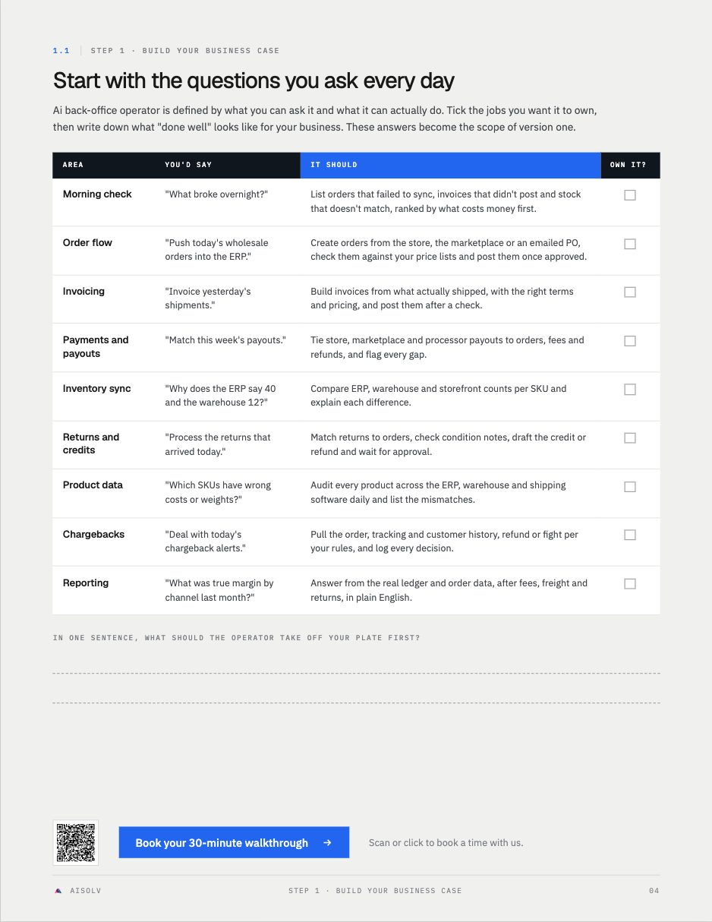Image resolution: width=712 pixels, height=922 pixels.
Task: Check the Invoicing own-it box
Action: click(x=630, y=292)
